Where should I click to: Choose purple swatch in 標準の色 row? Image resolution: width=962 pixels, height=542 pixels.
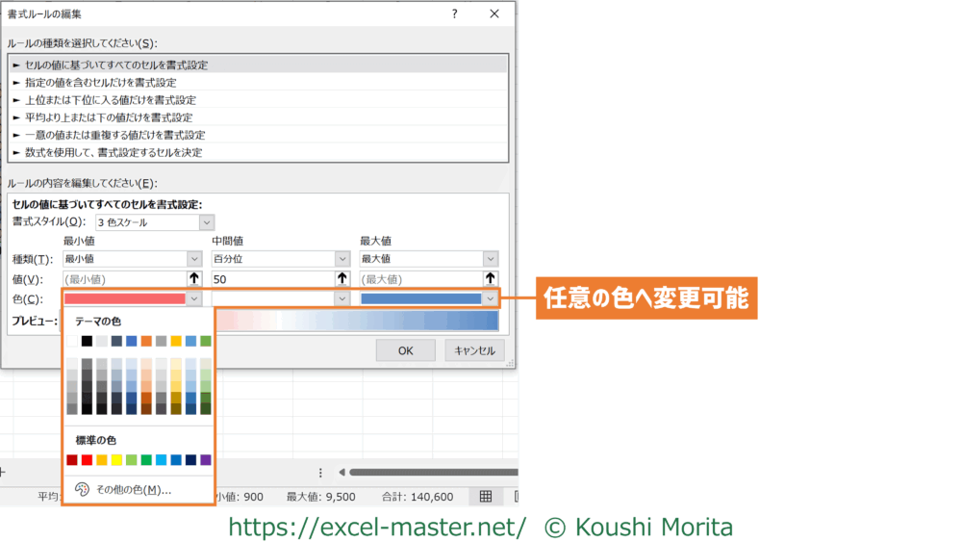205,460
